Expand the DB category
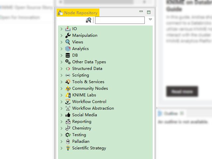Viewport: 212px width, 159px height. click(x=62, y=55)
